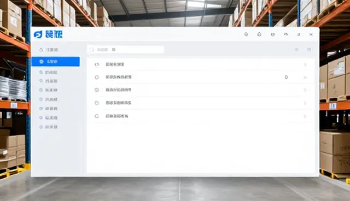
Task: Focus the search input field
Action: pyautogui.click(x=126, y=50)
